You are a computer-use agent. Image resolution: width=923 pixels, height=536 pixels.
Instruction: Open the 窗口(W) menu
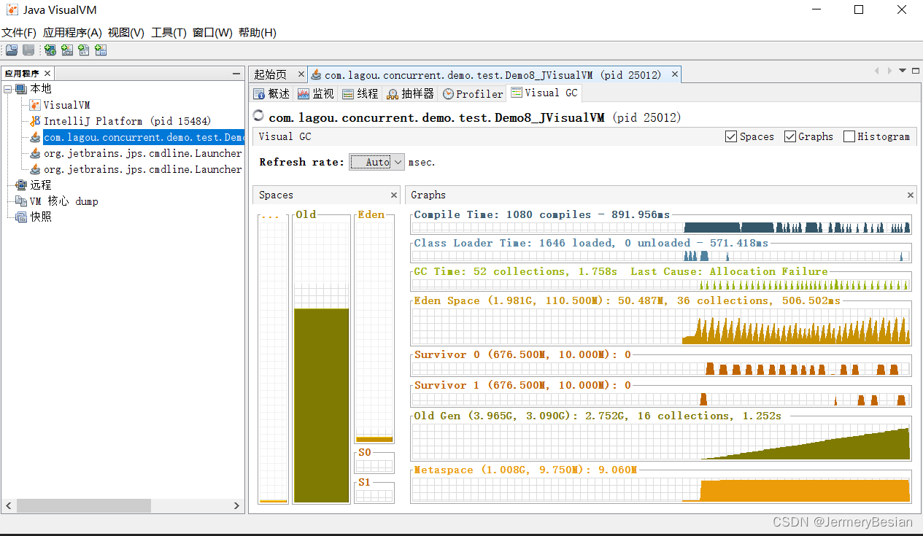tap(212, 33)
